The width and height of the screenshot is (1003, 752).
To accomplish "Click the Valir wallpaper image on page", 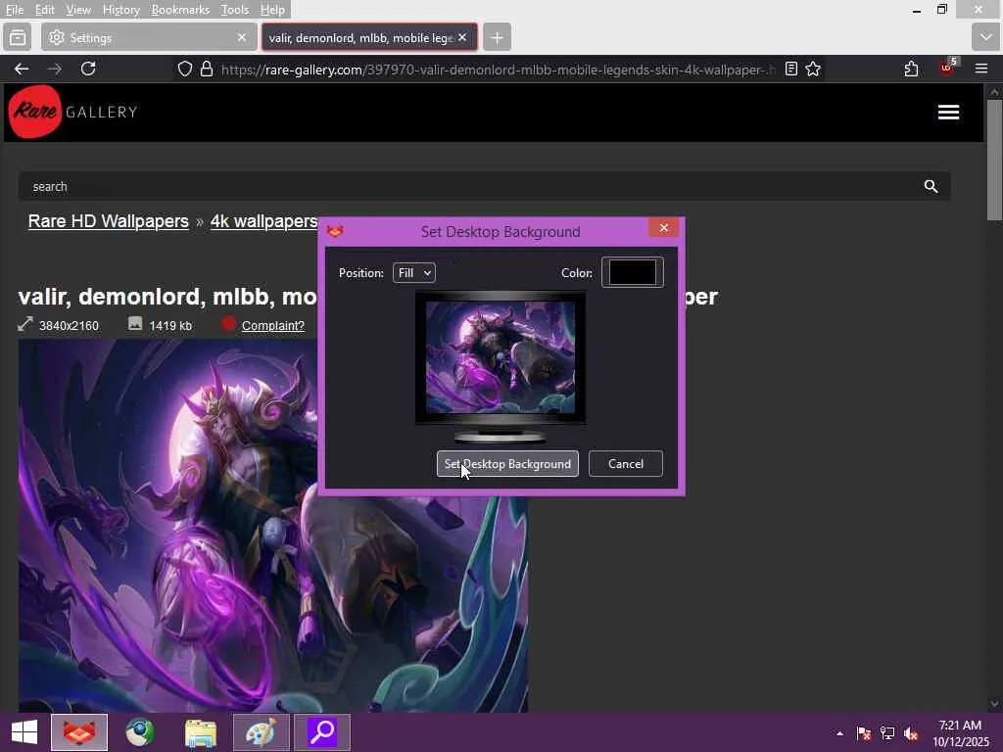I will [x=273, y=526].
